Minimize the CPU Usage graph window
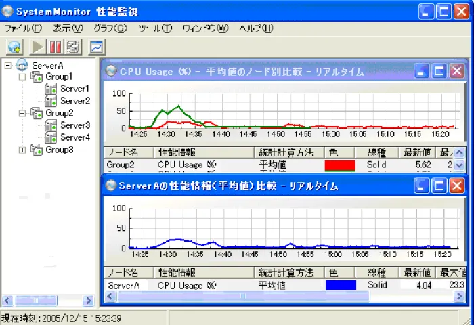Image resolution: width=476 pixels, height=325 pixels. (422, 71)
